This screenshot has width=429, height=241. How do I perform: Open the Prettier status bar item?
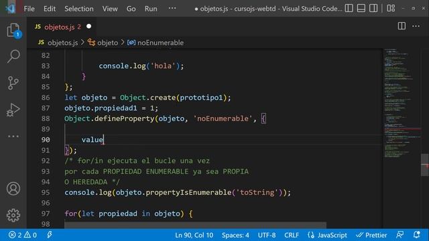pos(371,235)
